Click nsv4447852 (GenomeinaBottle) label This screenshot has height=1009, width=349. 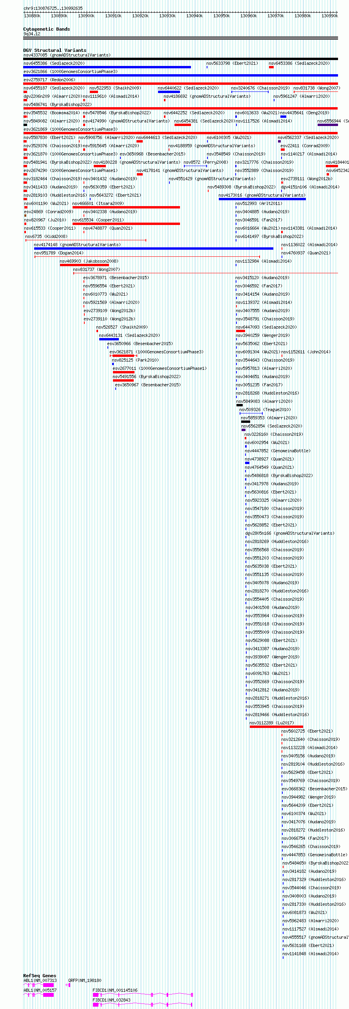pos(278,451)
